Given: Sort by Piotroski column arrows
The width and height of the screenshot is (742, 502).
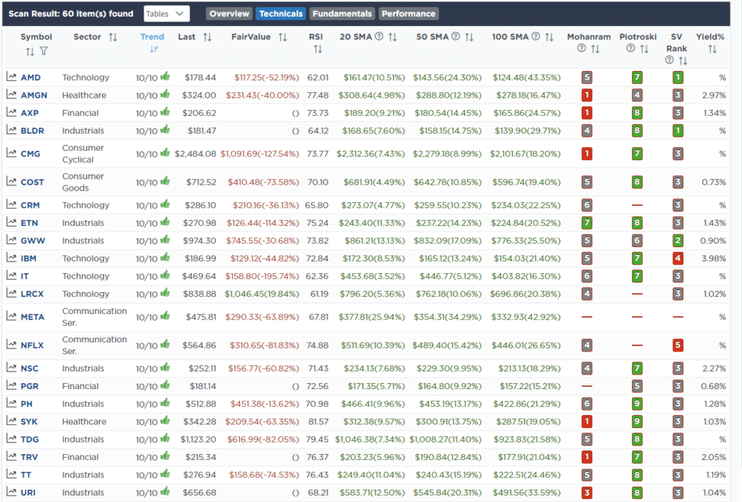Looking at the screenshot, I should tap(644, 49).
